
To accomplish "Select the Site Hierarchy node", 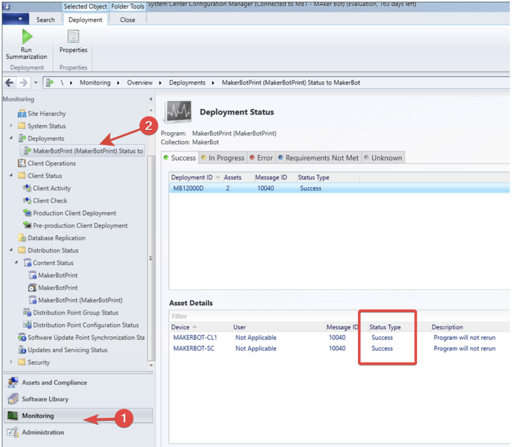I will [x=47, y=113].
